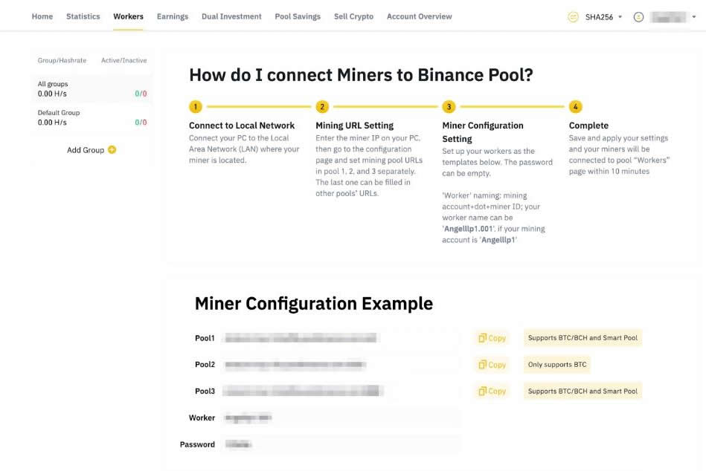Click the Worker name field

click(338, 418)
